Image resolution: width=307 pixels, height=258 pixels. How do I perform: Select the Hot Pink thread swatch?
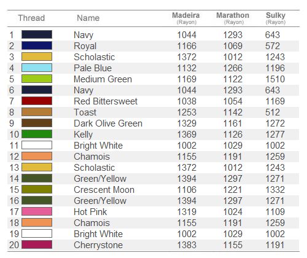[37, 211]
